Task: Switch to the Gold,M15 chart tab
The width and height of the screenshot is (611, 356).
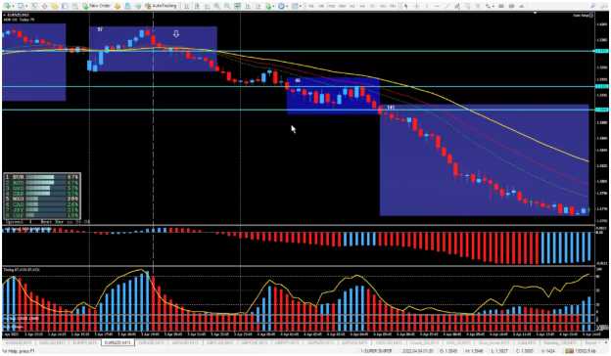Action: (x=526, y=342)
